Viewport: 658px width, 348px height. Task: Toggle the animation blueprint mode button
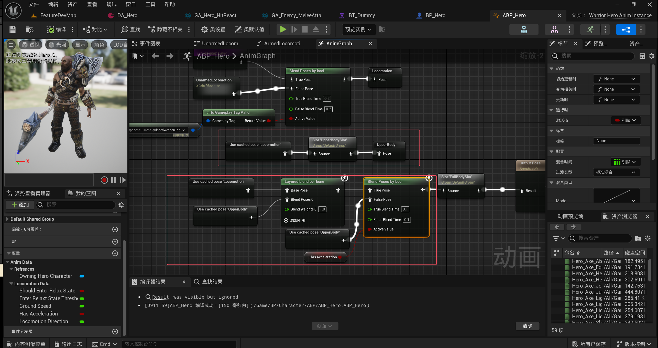(626, 29)
